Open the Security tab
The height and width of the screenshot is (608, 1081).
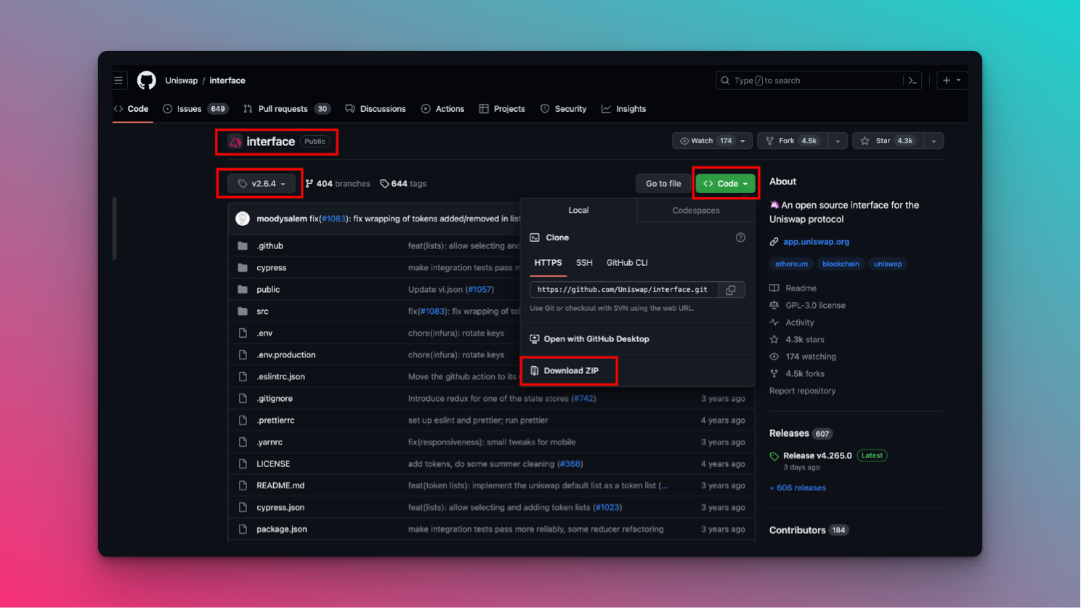click(x=563, y=109)
